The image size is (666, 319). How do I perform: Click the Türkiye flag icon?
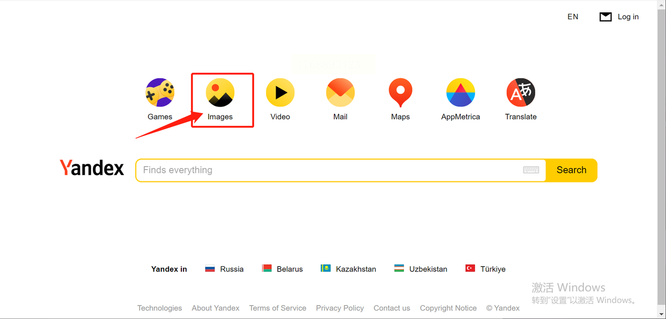click(470, 269)
